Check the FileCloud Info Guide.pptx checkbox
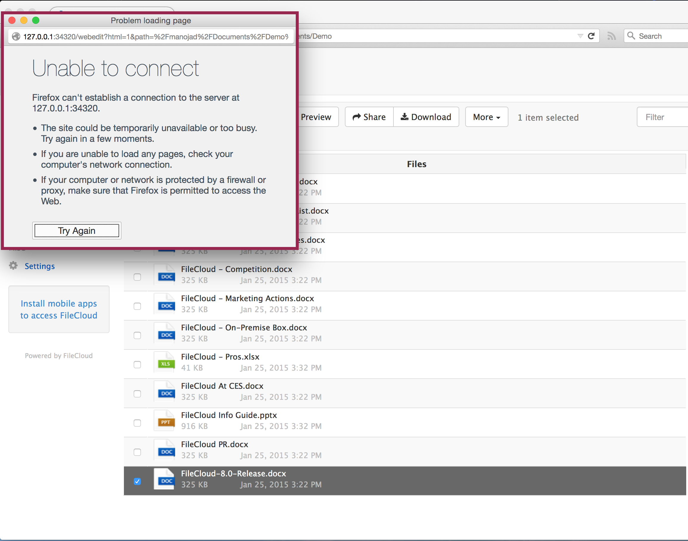Screen dimensions: 688x541 coord(137,423)
